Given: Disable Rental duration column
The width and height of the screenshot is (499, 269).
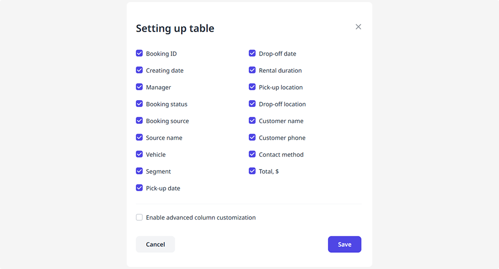Looking at the screenshot, I should pyautogui.click(x=252, y=70).
